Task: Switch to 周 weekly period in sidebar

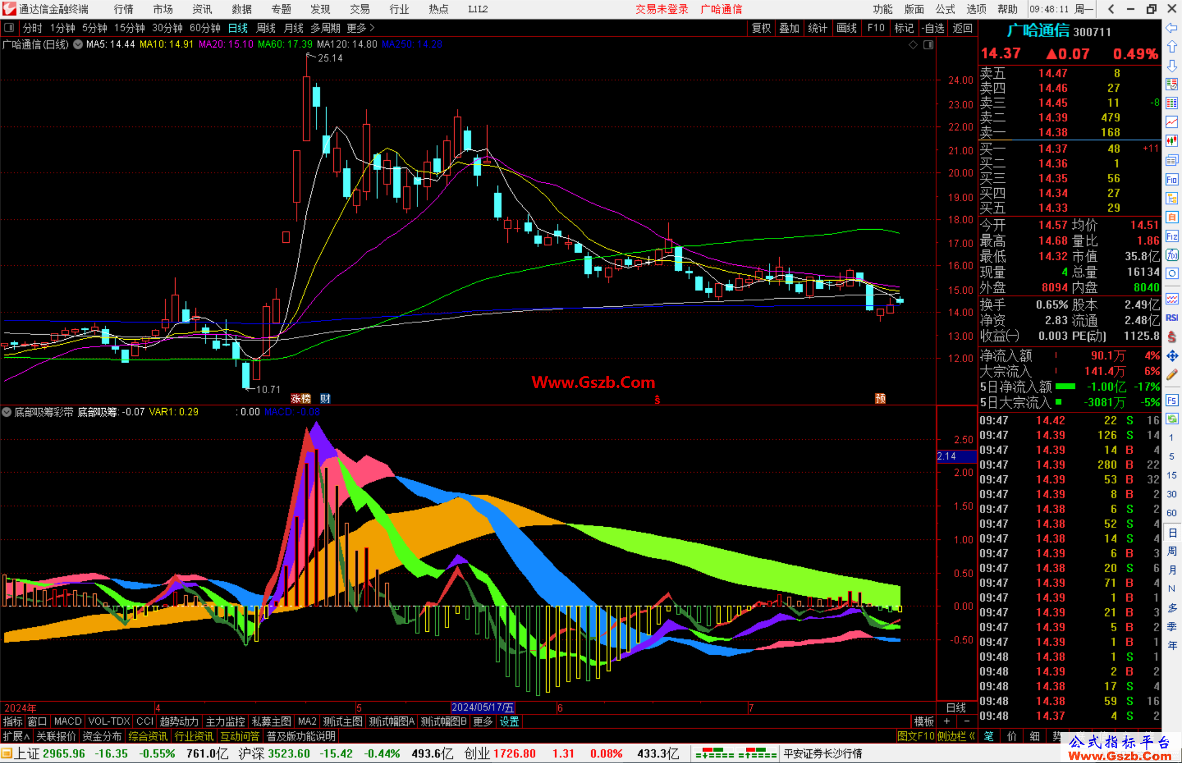Action: (x=1172, y=551)
